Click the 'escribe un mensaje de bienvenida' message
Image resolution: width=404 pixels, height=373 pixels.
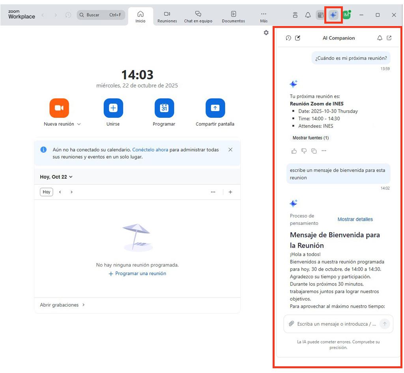click(x=338, y=174)
